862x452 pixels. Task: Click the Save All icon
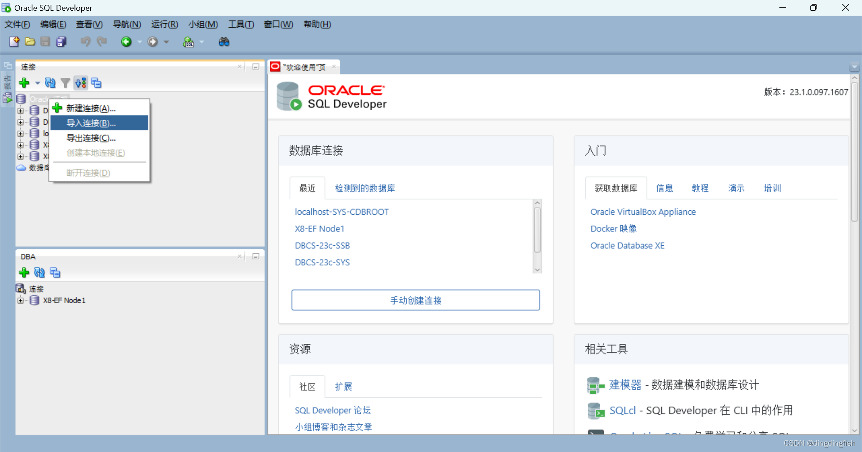(61, 42)
